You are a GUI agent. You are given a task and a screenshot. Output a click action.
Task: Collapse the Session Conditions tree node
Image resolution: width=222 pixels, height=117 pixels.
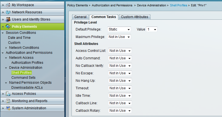3,33
